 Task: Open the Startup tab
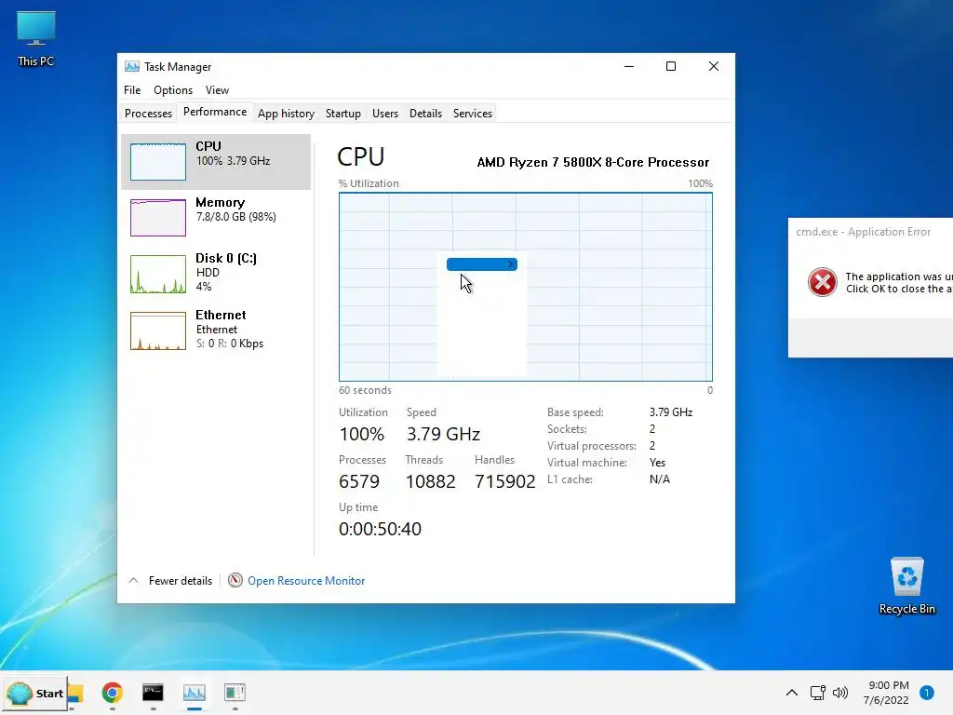click(x=342, y=113)
